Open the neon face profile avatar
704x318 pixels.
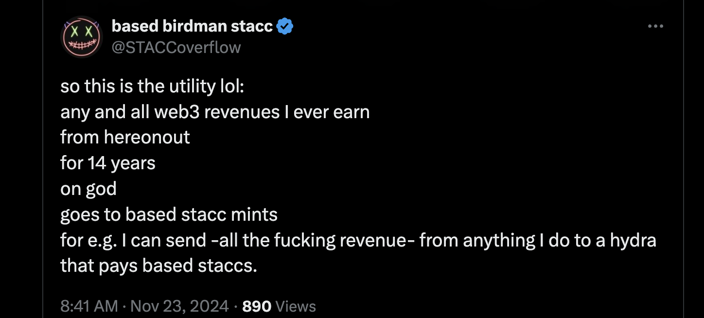pyautogui.click(x=81, y=37)
